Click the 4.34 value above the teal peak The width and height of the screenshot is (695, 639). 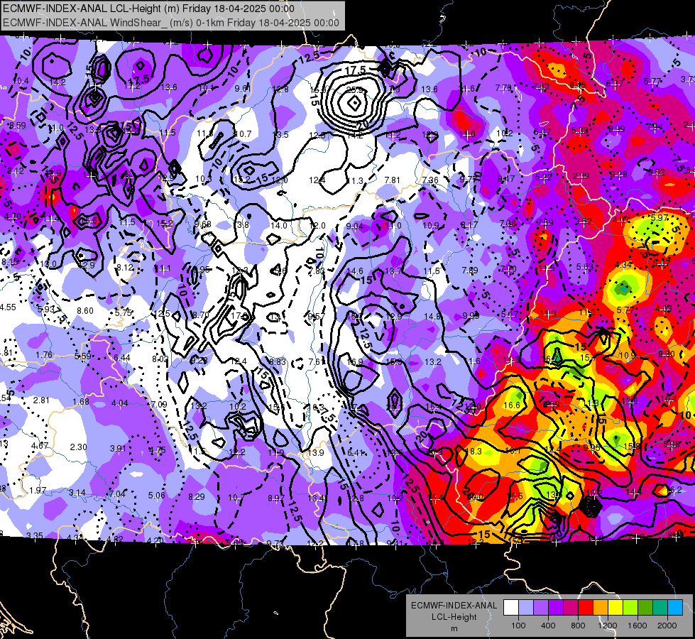click(x=623, y=265)
